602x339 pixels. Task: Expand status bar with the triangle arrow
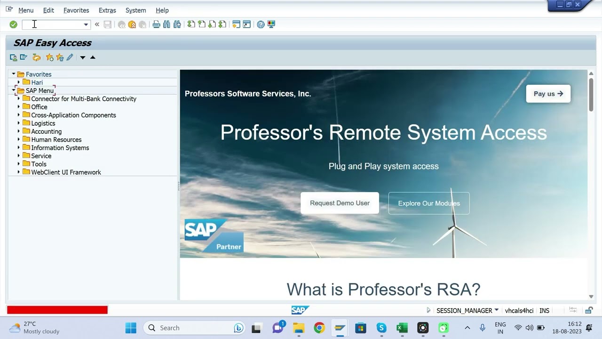tap(428, 310)
